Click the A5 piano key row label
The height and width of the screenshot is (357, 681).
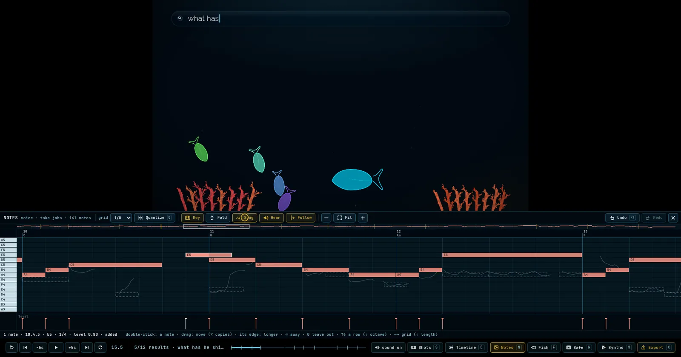pos(8,240)
